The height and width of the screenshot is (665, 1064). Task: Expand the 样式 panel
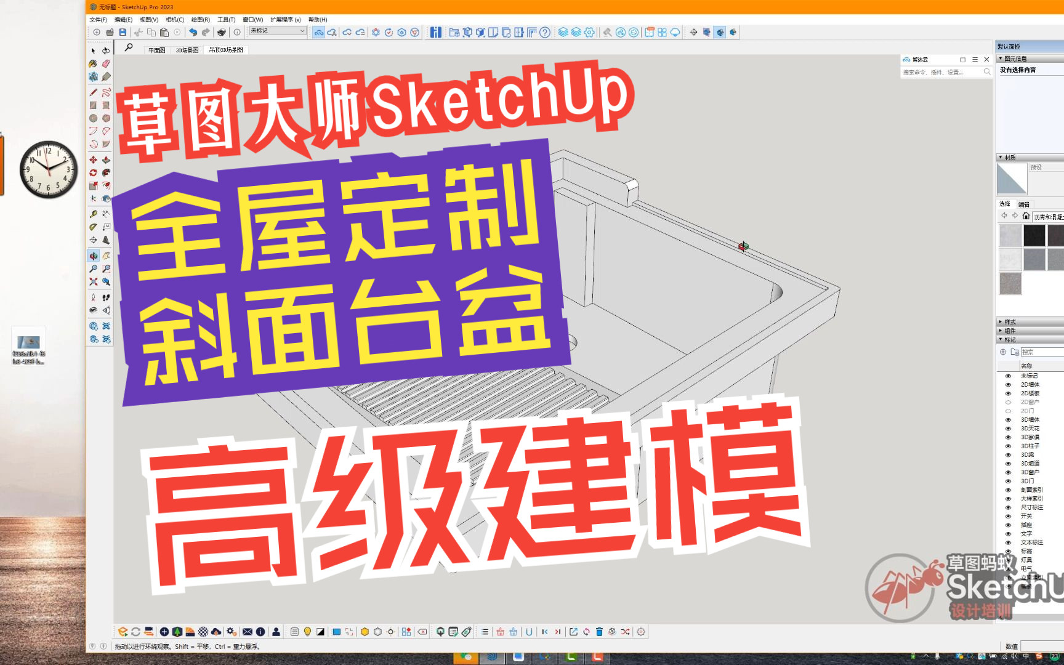point(1000,322)
